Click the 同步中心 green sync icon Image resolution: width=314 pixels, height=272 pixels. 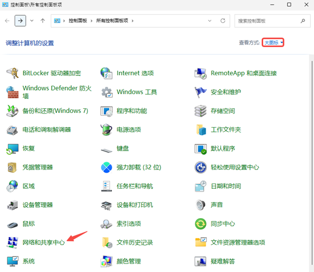click(x=200, y=224)
